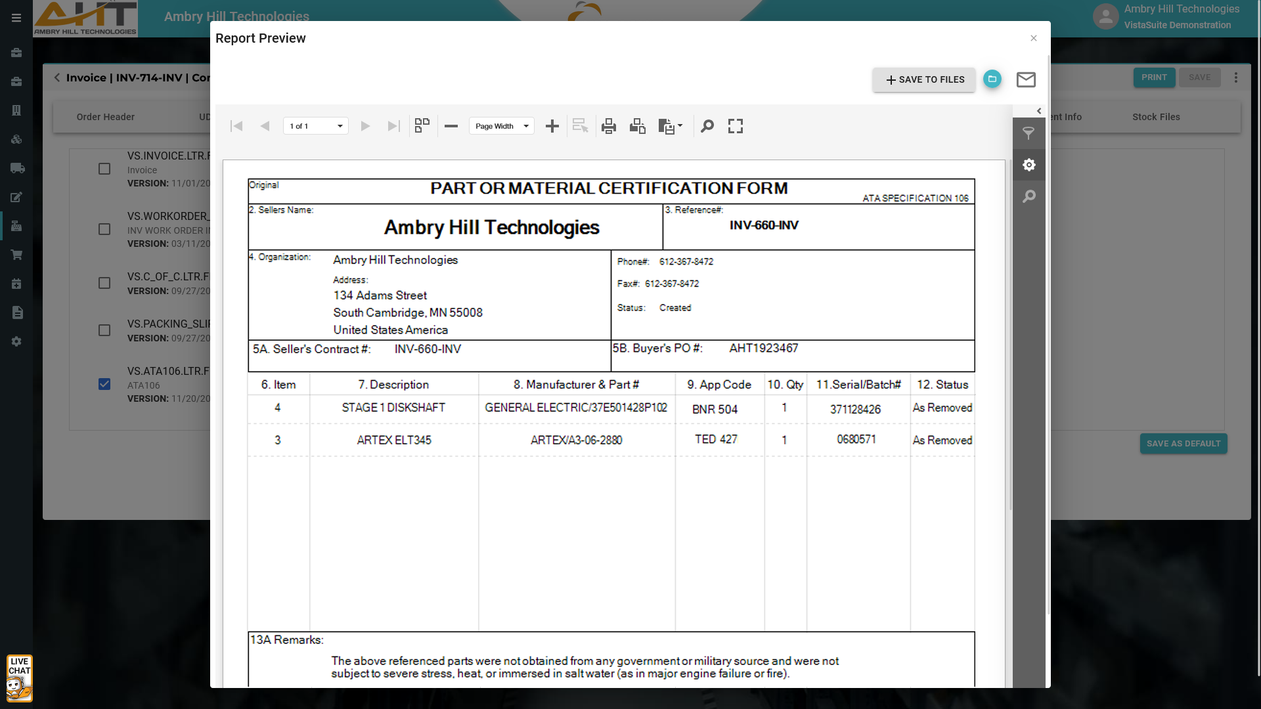
Task: Click the zoom in plus icon
Action: [x=552, y=126]
